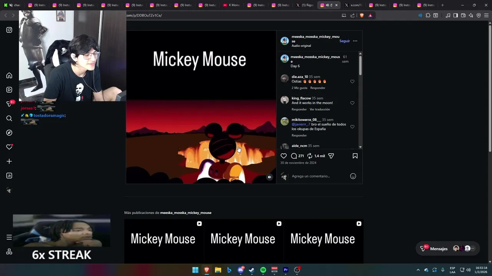Open Messages icon with 9+ badge in sidebar

(9, 104)
